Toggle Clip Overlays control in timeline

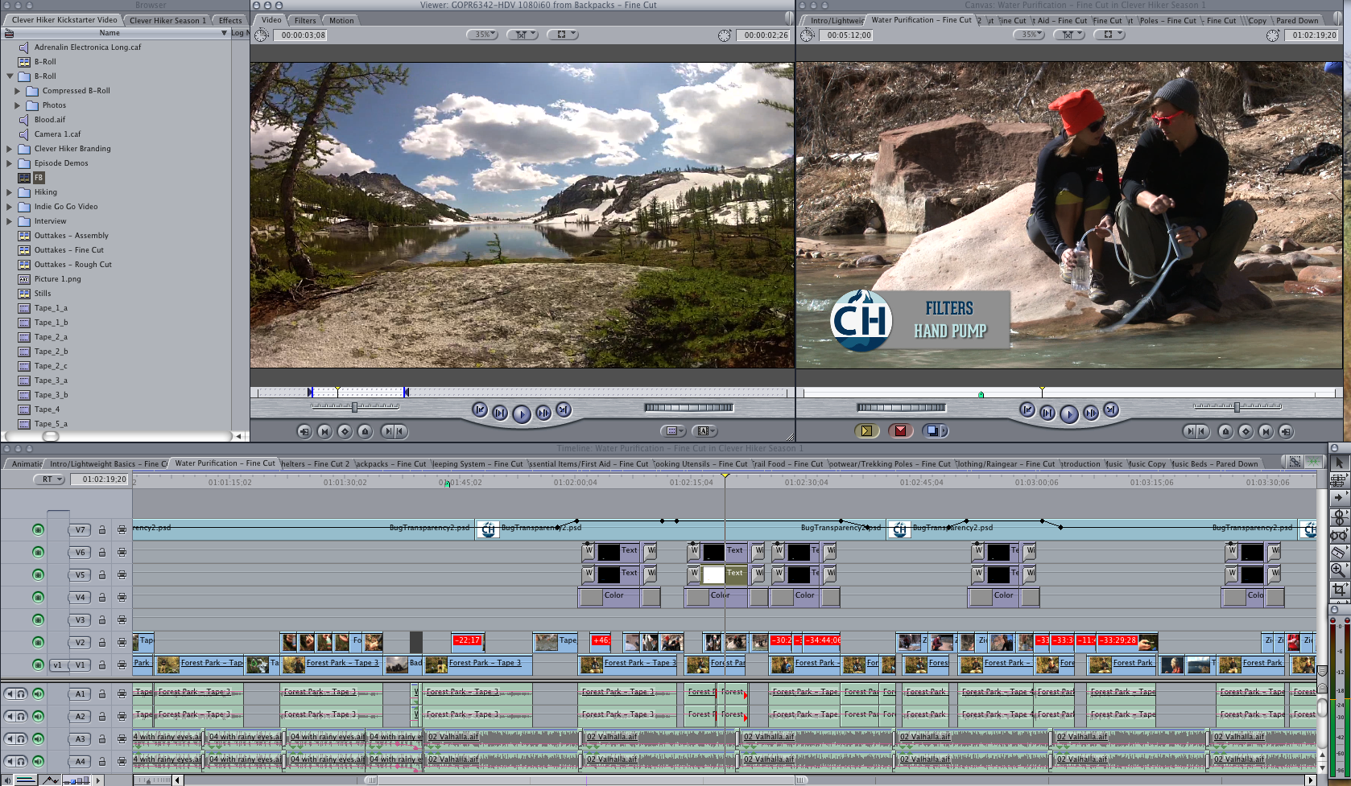(50, 780)
